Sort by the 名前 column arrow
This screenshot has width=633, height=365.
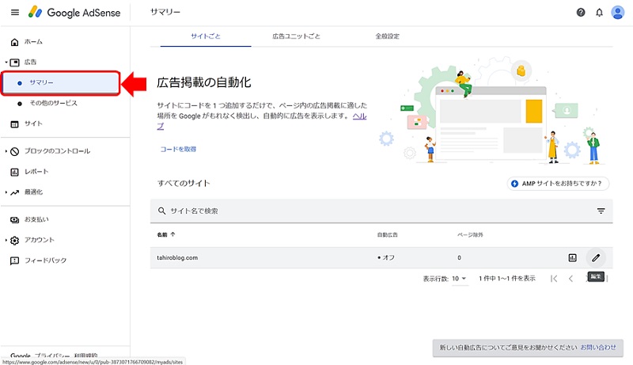(x=172, y=234)
